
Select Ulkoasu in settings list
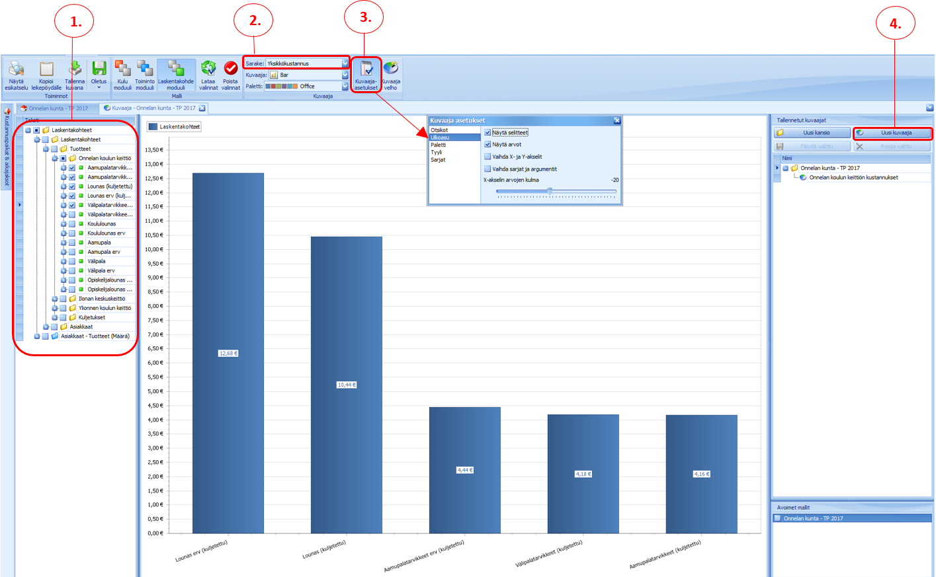(x=454, y=137)
